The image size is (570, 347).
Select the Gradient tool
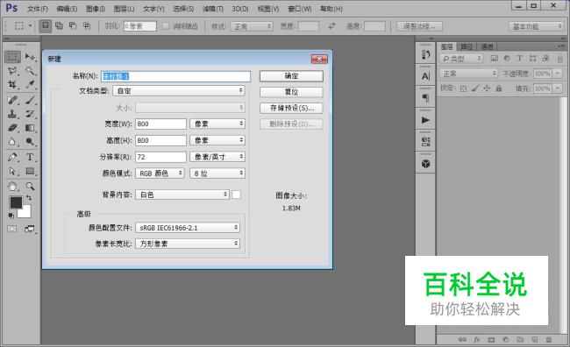(30, 128)
